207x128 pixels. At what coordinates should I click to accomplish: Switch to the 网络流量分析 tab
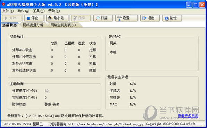33,25
